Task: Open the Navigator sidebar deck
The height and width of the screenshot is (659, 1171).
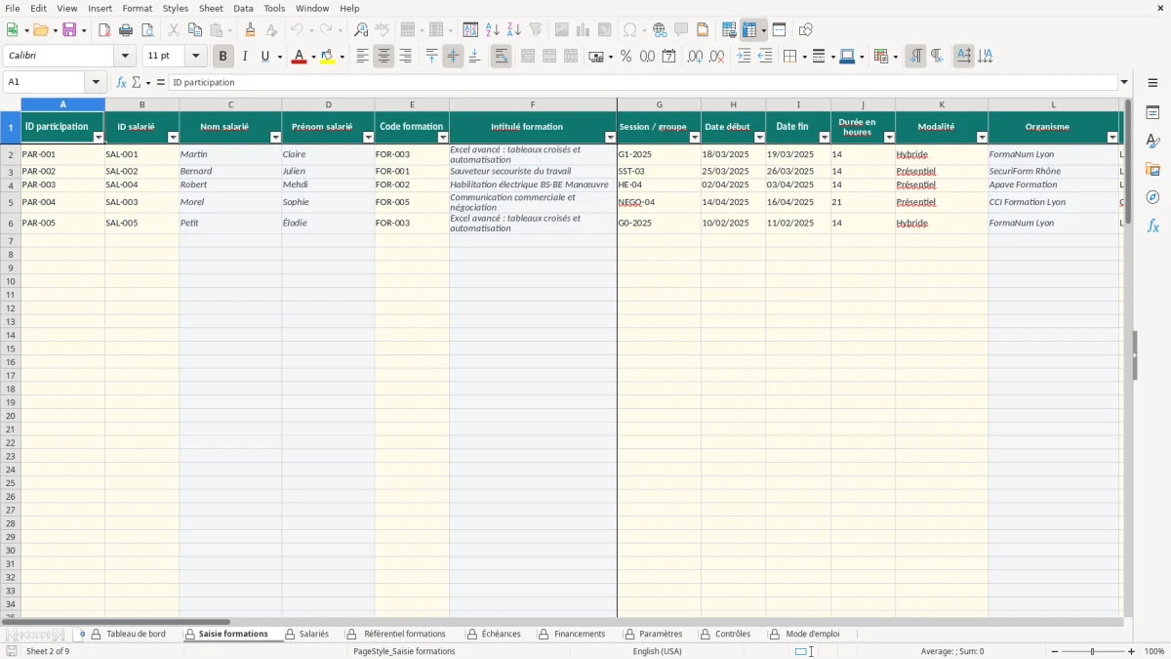Action: pos(1152,197)
